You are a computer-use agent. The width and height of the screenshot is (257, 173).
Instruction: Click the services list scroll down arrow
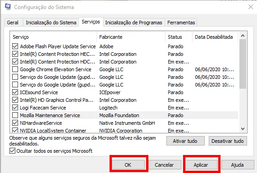point(243,129)
